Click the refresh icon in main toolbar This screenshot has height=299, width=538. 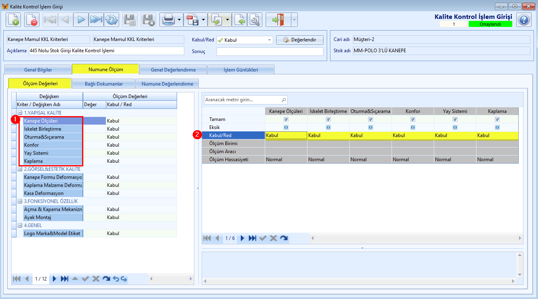click(x=111, y=19)
